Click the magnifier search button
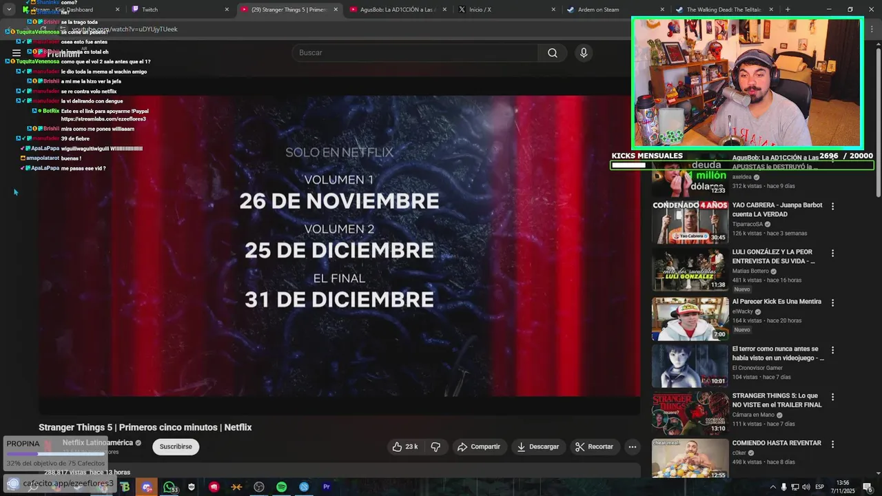882x496 pixels. pyautogui.click(x=553, y=53)
